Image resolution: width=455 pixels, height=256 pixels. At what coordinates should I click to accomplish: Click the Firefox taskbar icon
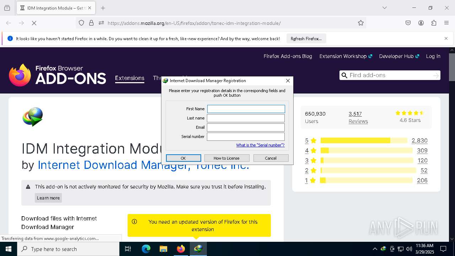point(181,249)
